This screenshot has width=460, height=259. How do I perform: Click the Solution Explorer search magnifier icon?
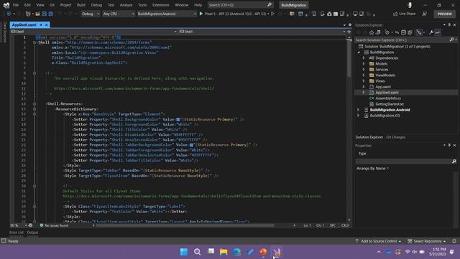tap(451, 40)
